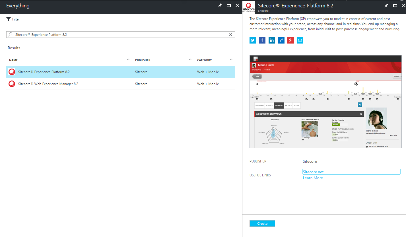Share on LinkedIn icon

[x=272, y=40]
